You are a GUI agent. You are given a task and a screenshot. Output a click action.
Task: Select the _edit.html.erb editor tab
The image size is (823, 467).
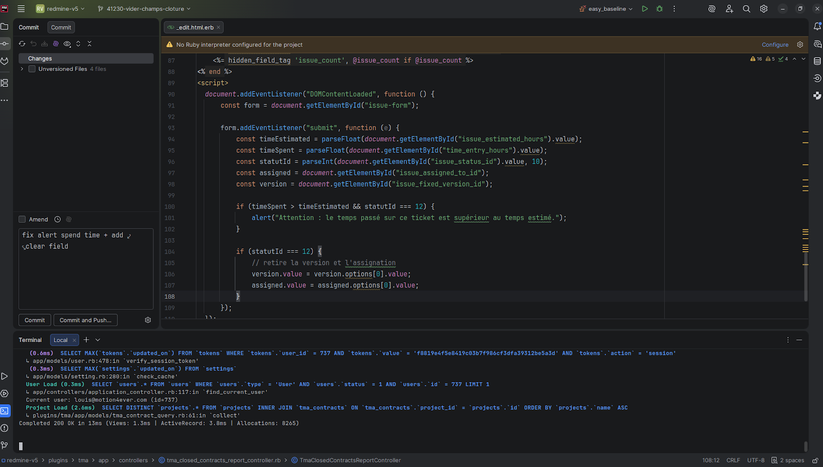[x=194, y=27]
